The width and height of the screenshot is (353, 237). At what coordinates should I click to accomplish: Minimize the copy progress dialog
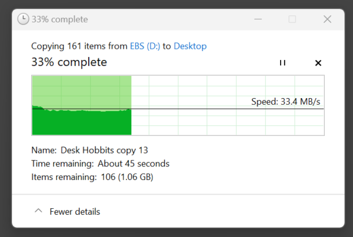point(257,19)
